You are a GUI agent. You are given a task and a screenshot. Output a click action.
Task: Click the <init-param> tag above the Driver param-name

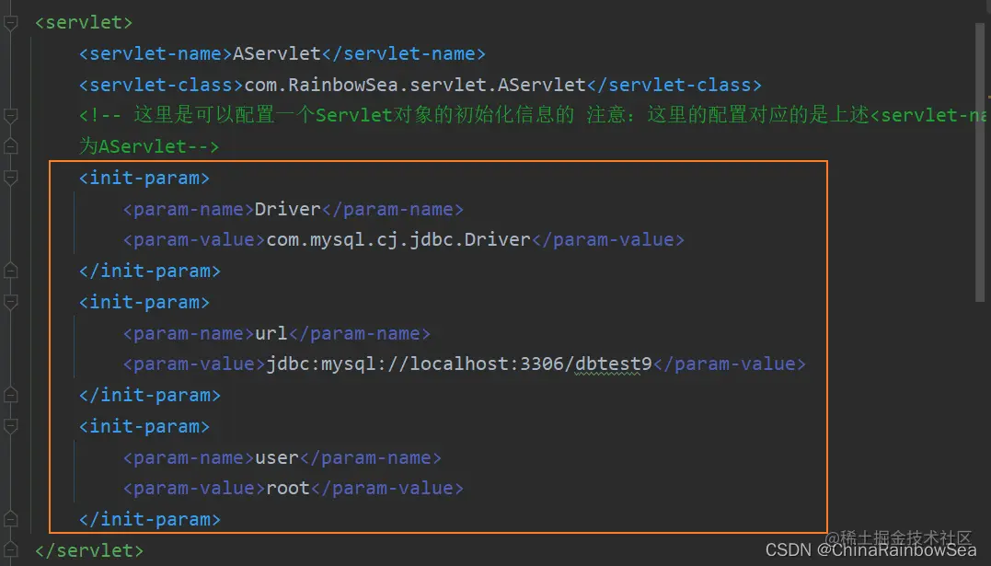click(x=144, y=178)
